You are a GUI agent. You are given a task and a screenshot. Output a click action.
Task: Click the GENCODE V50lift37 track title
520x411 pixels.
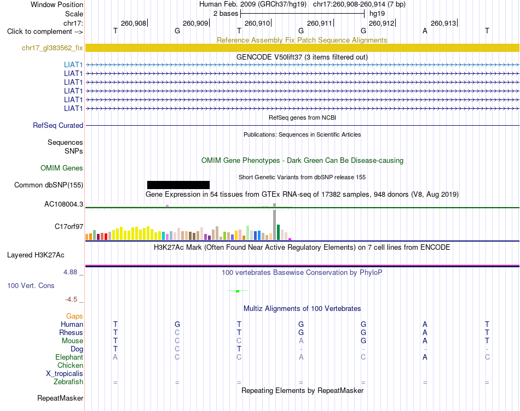coord(302,57)
